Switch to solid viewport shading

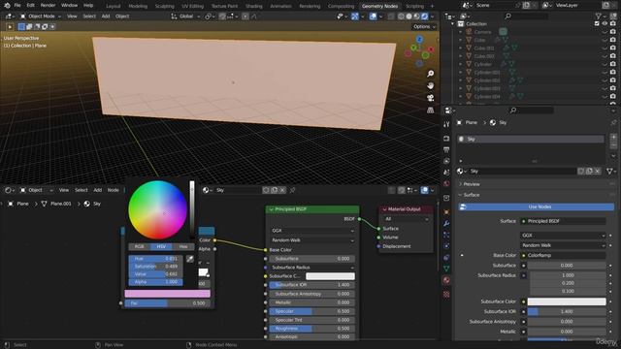coord(409,16)
